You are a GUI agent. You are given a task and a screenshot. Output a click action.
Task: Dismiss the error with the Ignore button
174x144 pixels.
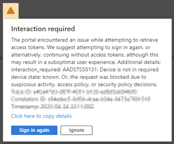[76, 130]
